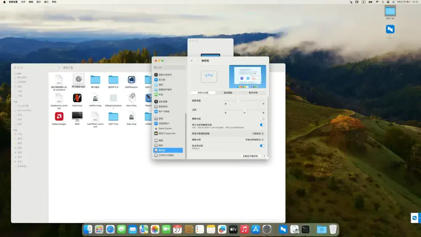Open the 文件 menu in the menu bar
Screen dimensions: 421x237
(23, 2)
